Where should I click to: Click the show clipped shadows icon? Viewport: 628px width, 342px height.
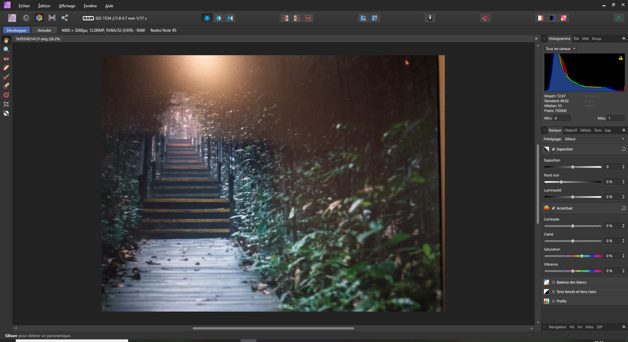[552, 18]
